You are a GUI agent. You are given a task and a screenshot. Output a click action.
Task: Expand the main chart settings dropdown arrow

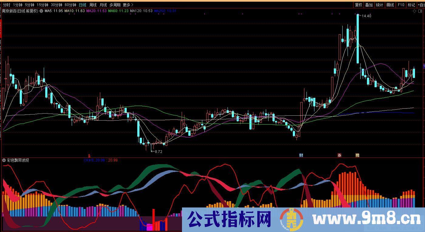coord(41,11)
